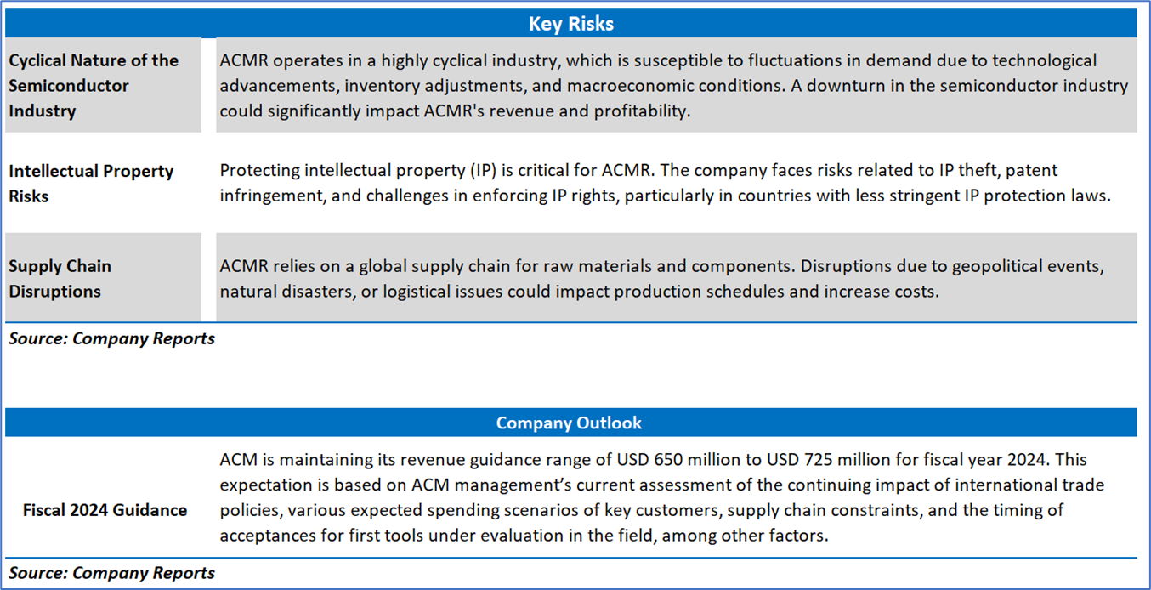Select the Supply Chain Disruptions row label

click(60, 278)
